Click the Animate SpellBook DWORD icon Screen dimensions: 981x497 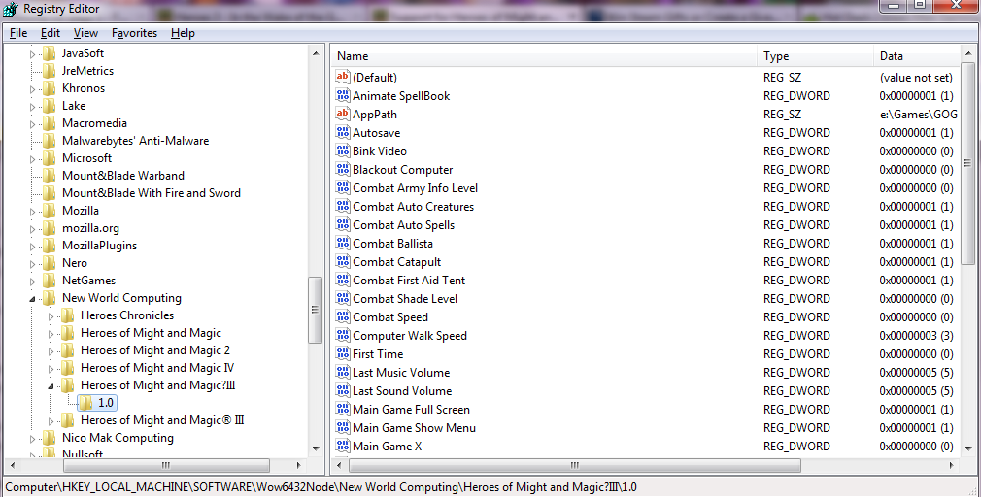[342, 96]
